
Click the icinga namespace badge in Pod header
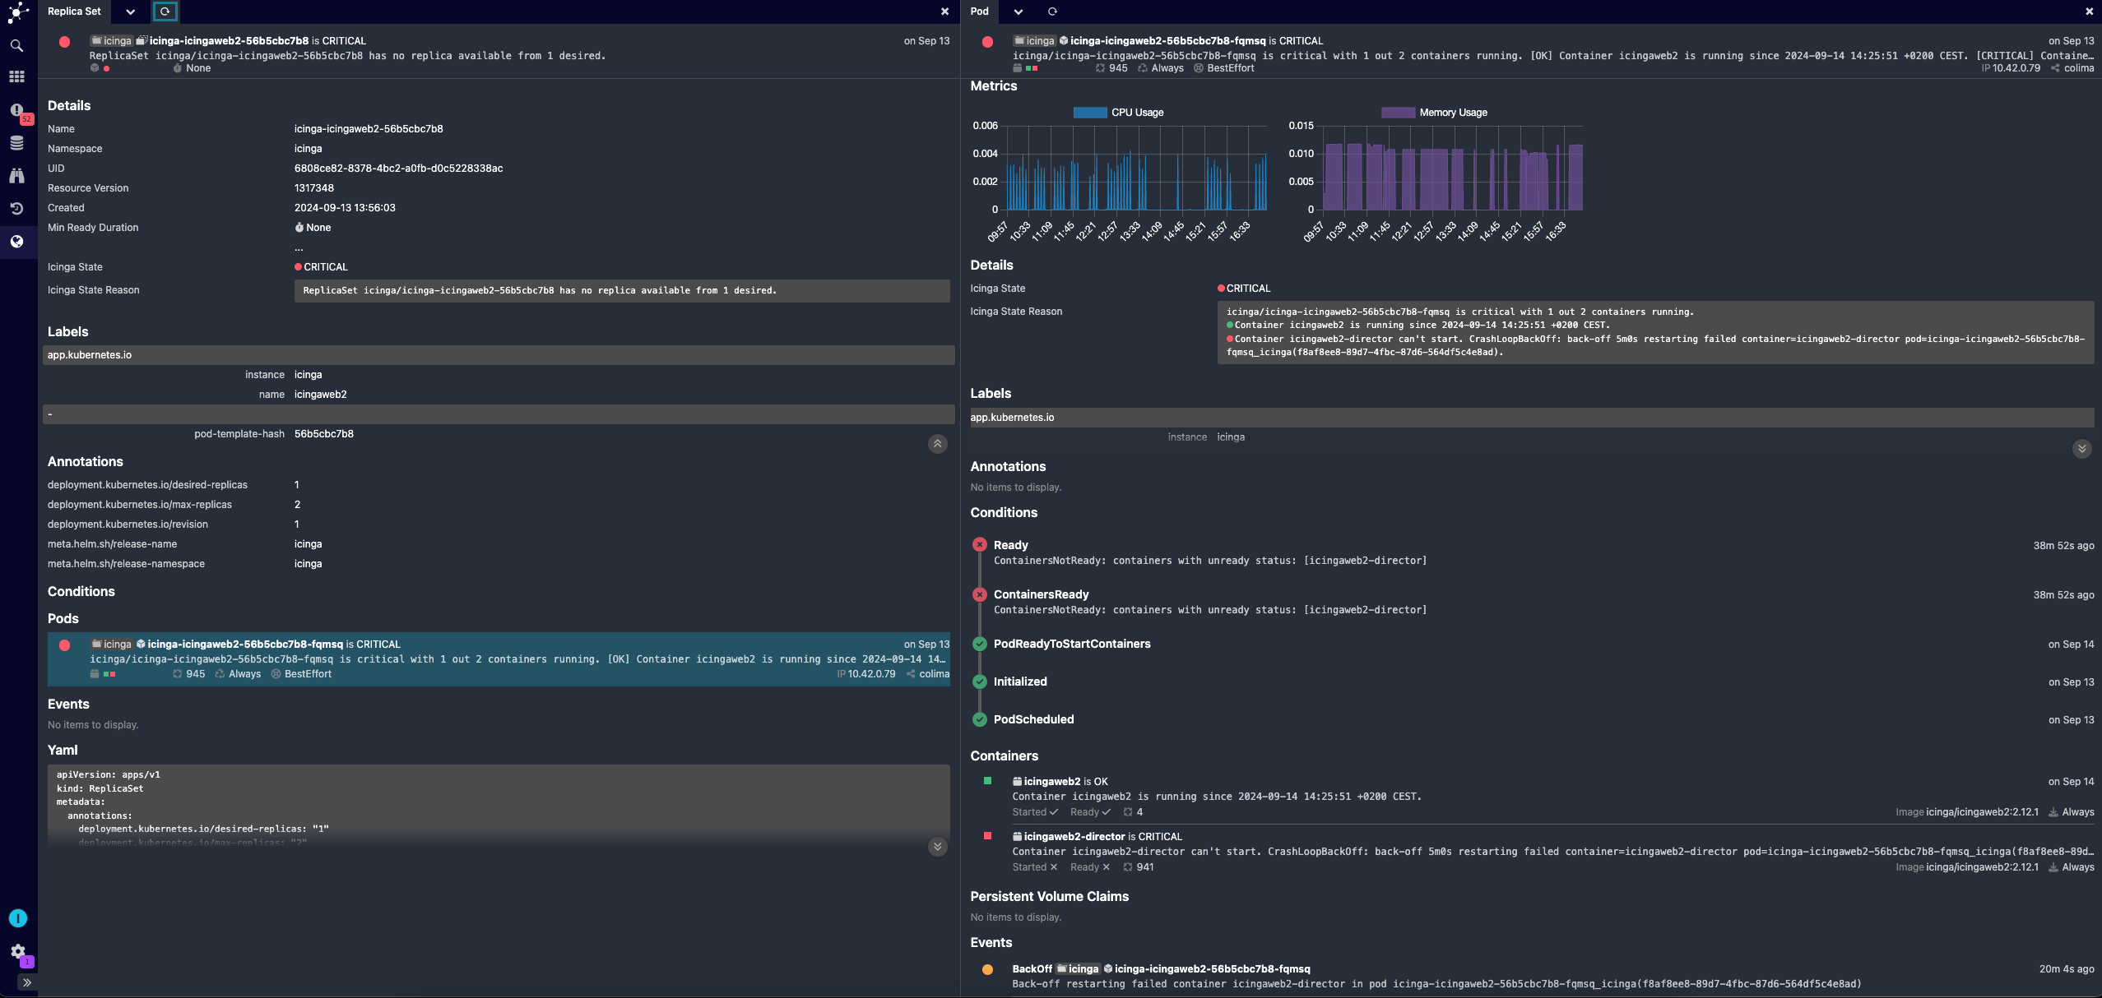(1034, 40)
